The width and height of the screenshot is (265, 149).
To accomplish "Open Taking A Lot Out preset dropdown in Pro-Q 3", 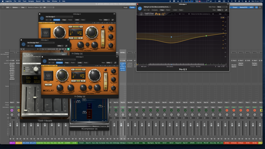I will [x=157, y=7].
